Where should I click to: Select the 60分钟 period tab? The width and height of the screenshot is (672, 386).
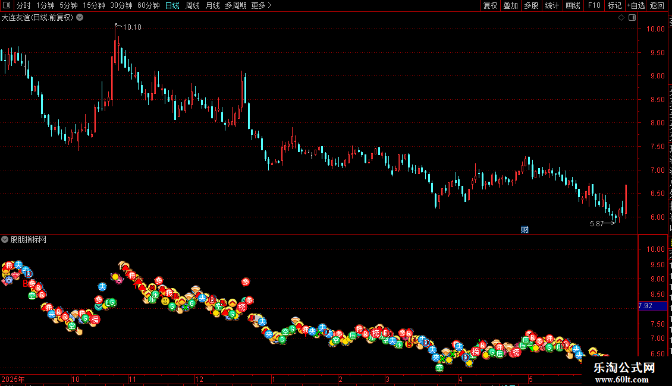click(148, 5)
